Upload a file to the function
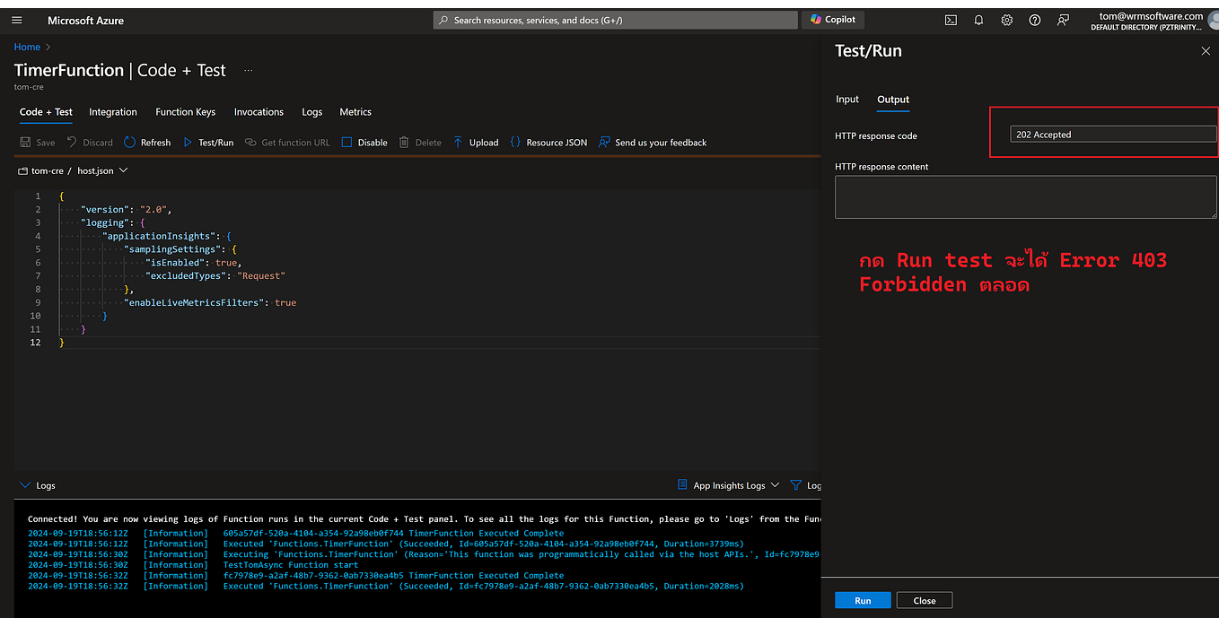This screenshot has width=1219, height=618. pyautogui.click(x=475, y=142)
